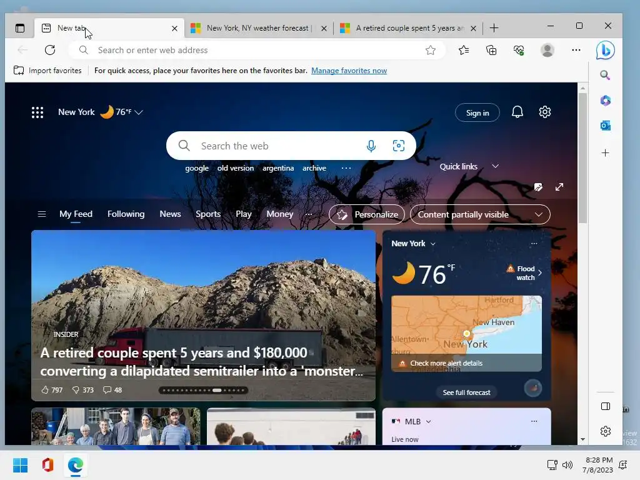Click Manage favorites now link
640x480 pixels.
349,71
